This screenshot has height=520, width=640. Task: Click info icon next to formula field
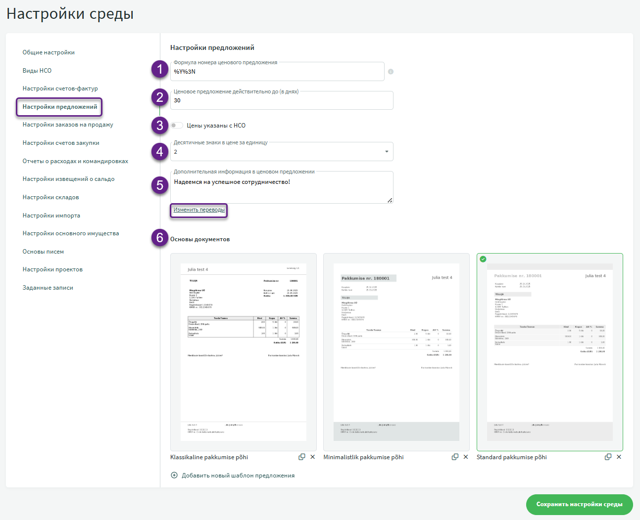pyautogui.click(x=391, y=72)
